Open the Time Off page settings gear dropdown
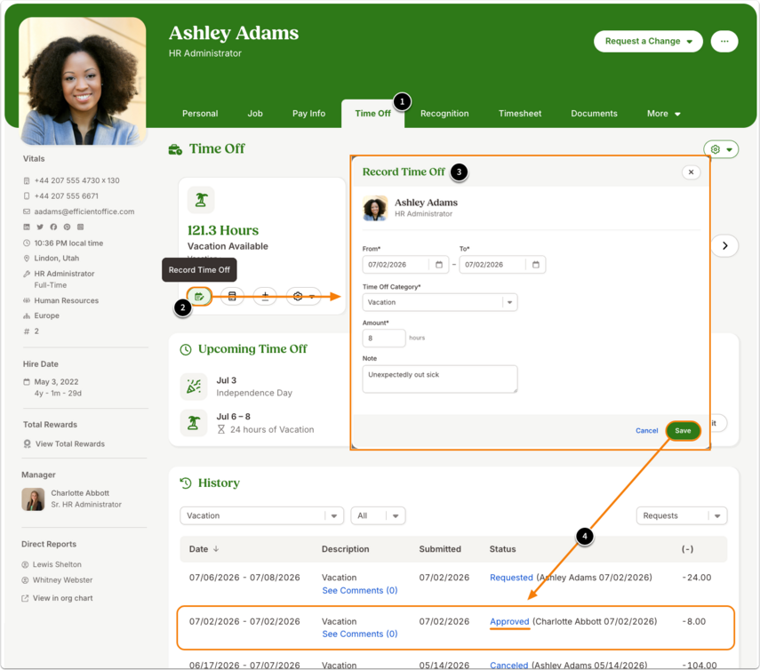This screenshot has height=670, width=760. (x=721, y=149)
